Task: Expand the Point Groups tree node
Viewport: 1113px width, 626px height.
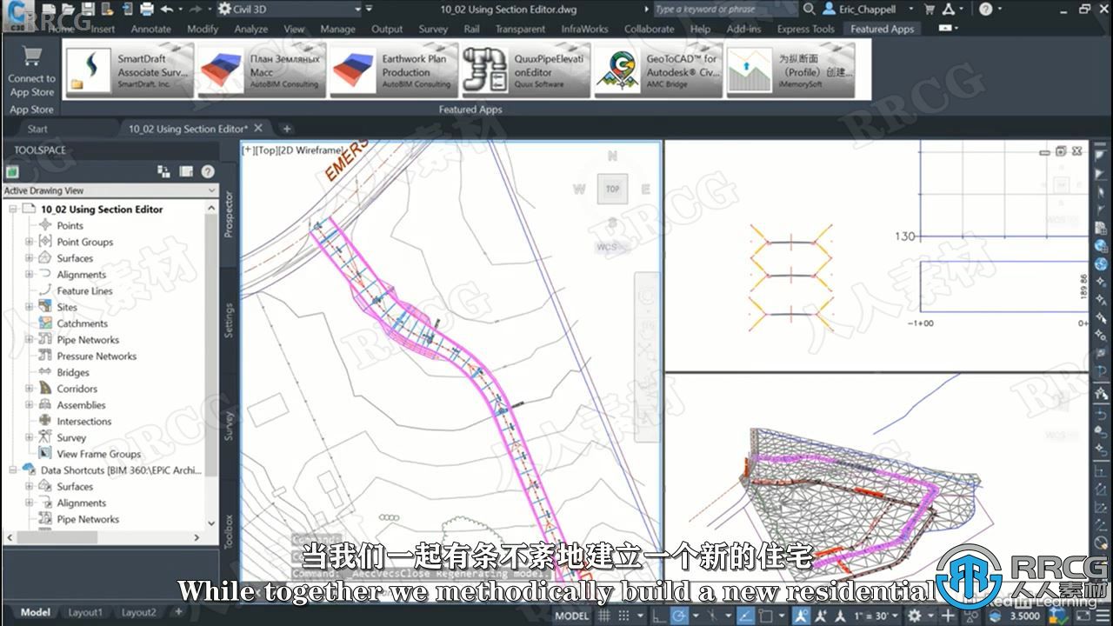Action: click(29, 242)
